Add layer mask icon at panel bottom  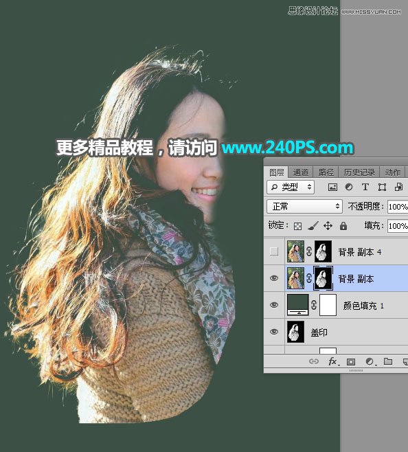[351, 362]
